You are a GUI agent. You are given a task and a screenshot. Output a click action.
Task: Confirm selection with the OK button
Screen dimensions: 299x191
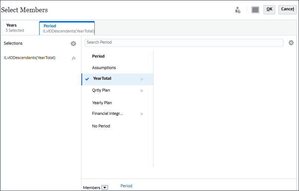click(269, 9)
